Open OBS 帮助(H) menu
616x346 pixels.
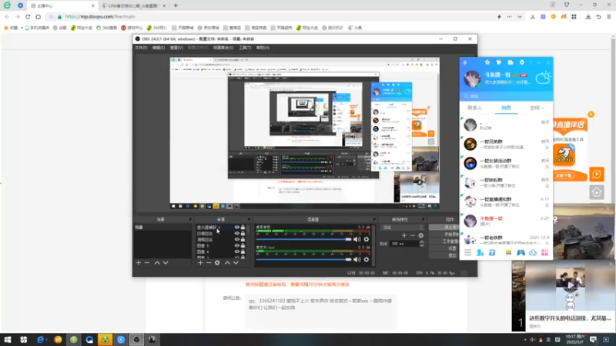click(x=263, y=48)
